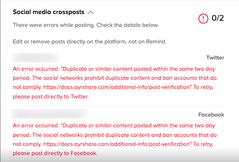
Task: Click the "Edit or remove posts directly" note
Action: tap(89, 41)
